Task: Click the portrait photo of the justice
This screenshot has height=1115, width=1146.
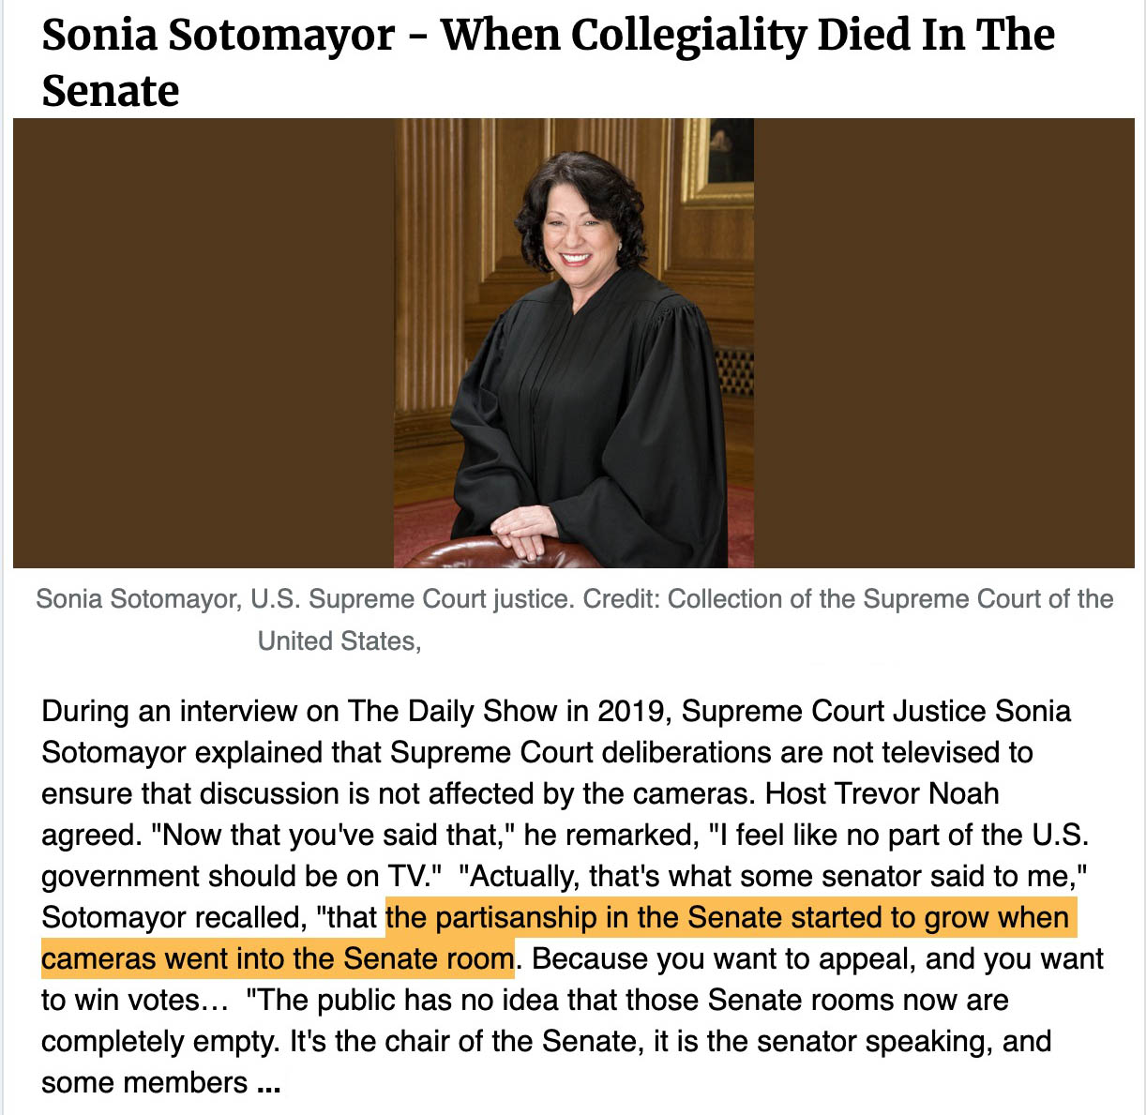Action: 574,343
